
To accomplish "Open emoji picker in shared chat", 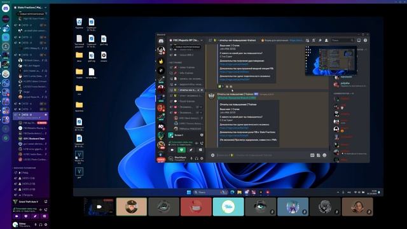I will [324, 155].
